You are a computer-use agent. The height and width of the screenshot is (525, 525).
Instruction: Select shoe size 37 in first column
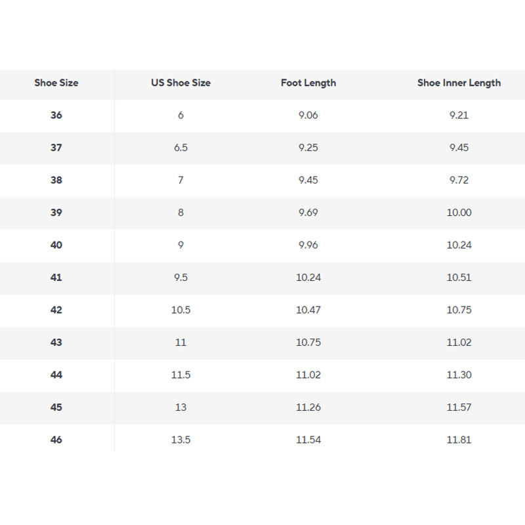point(56,148)
